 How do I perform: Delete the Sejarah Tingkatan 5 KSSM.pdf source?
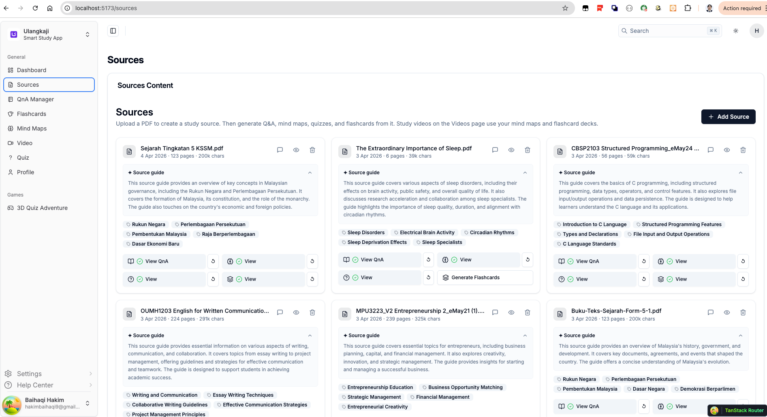pyautogui.click(x=312, y=150)
